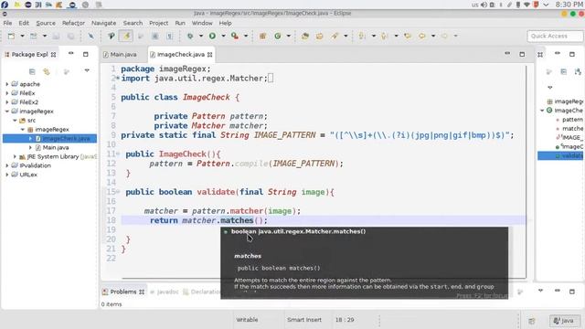Click the Run External Tools icon
Screen dimensions: 585x329
point(235,37)
